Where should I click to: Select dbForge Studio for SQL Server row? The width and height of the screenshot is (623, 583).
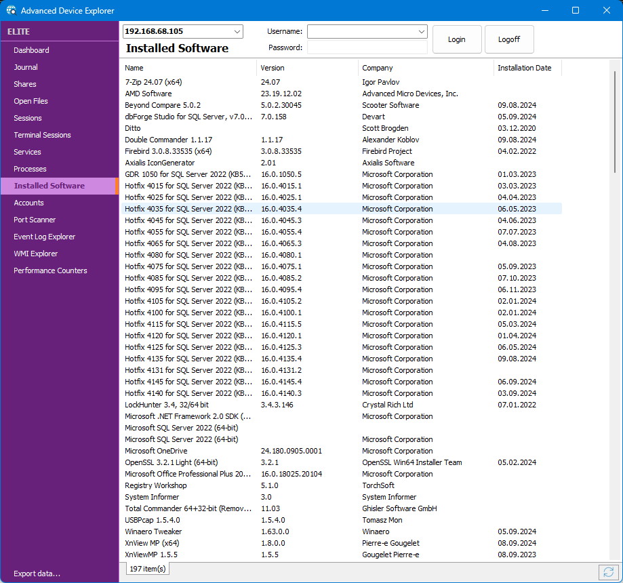click(x=341, y=117)
